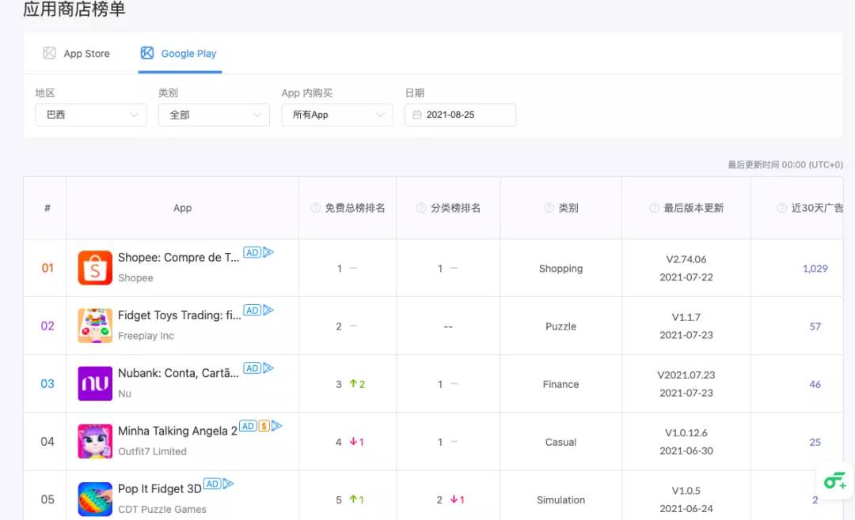The height and width of the screenshot is (520, 855).
Task: Click the AD badge on Shopee row
Action: point(252,253)
